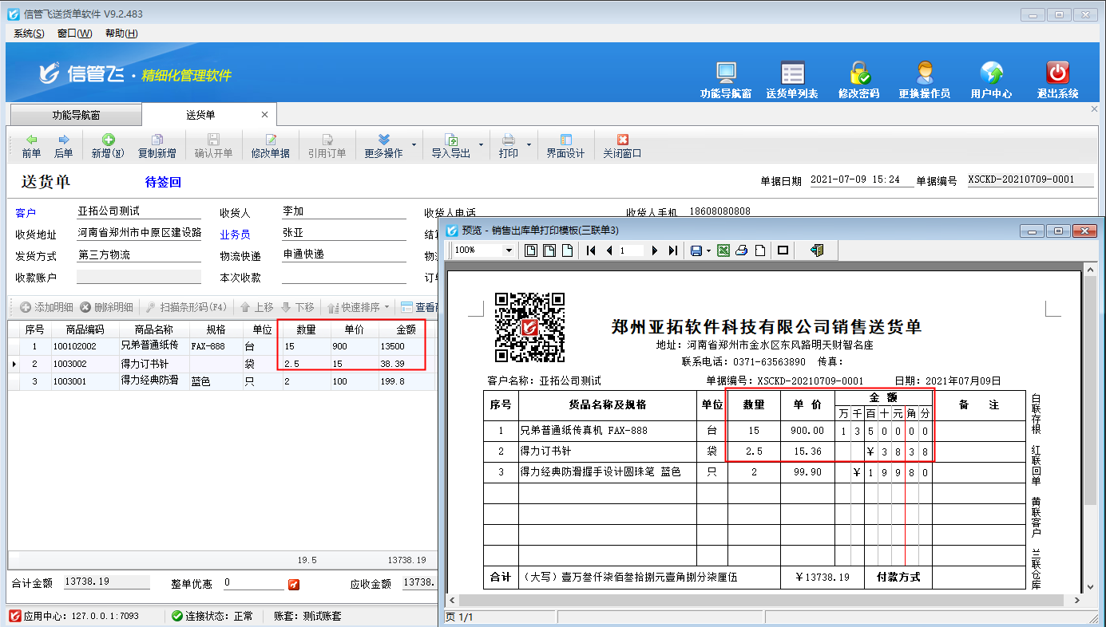1106x627 pixels.
Task: Expand the 更多操作 dropdown arrow
Action: pos(414,145)
